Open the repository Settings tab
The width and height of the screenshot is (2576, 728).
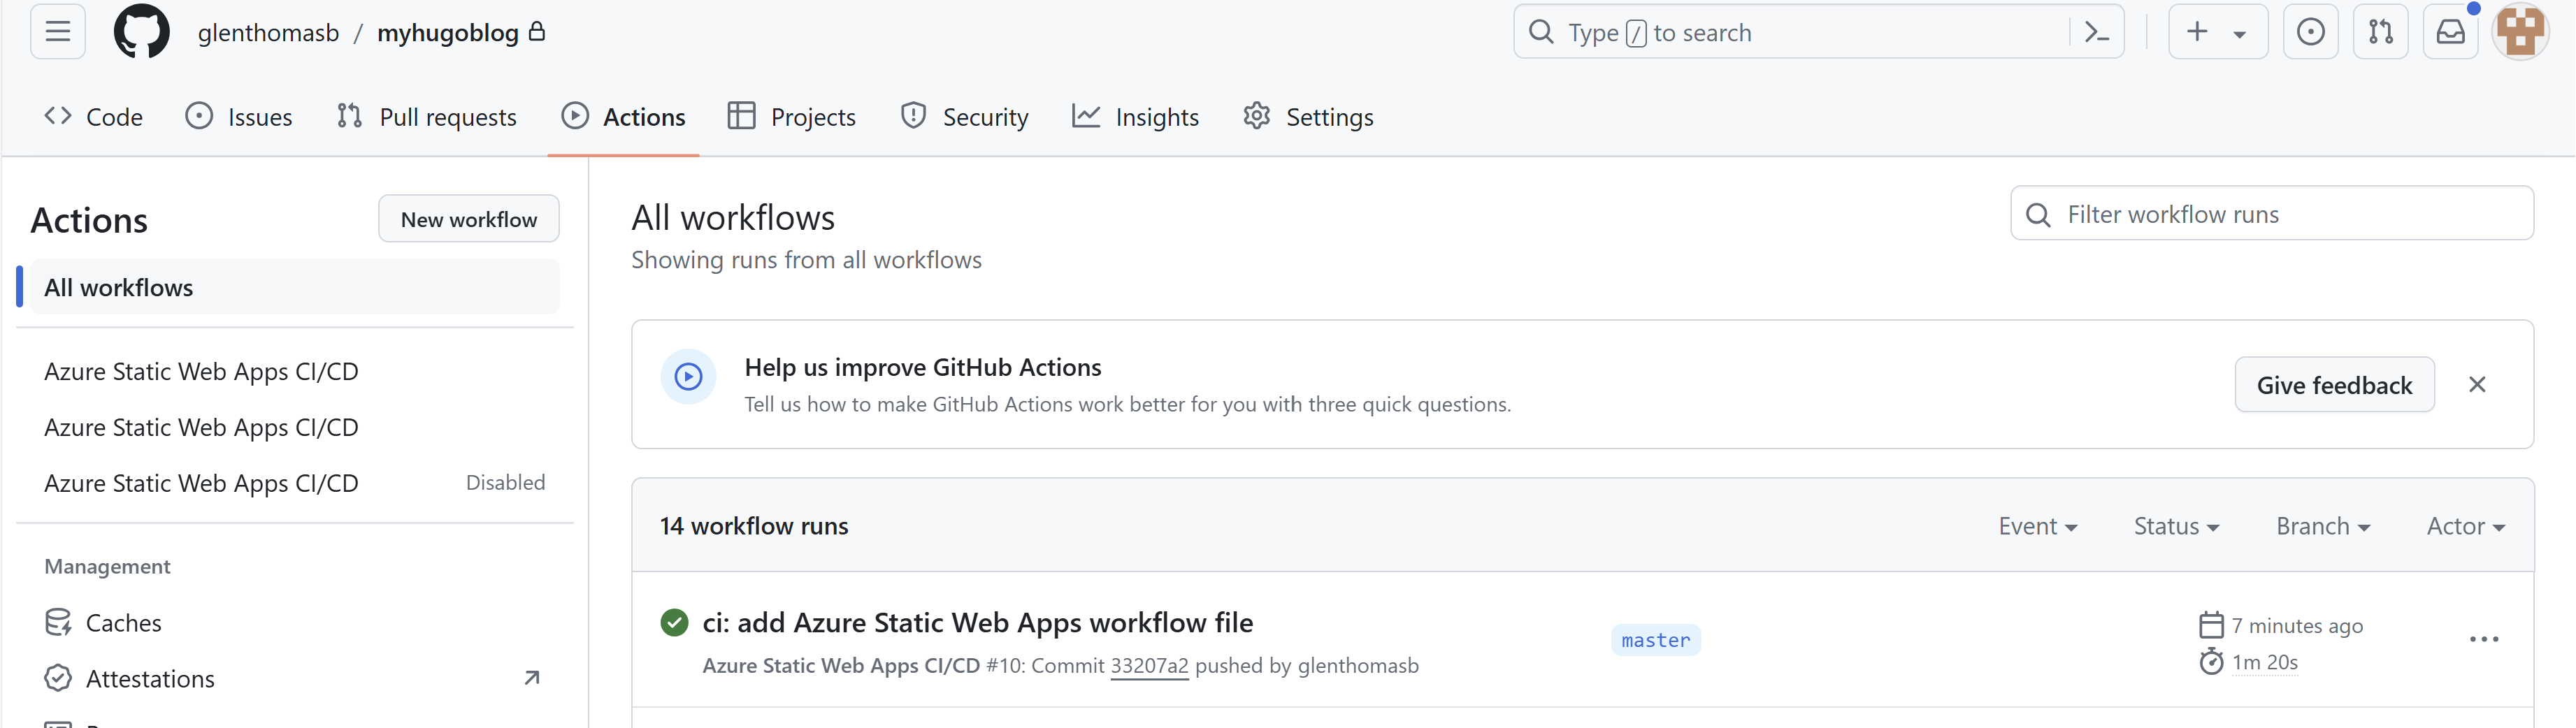(x=1308, y=117)
